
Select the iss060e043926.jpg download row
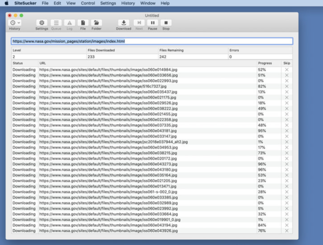[x=135, y=231]
